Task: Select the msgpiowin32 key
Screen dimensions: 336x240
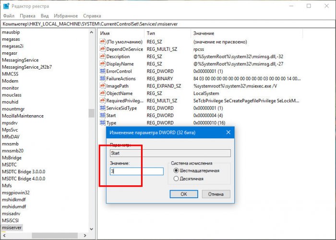Action: click(x=16, y=192)
